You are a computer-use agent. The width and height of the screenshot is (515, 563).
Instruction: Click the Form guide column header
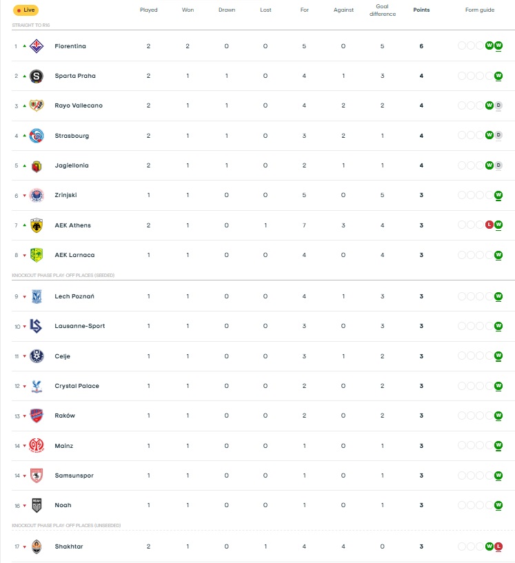(x=480, y=10)
